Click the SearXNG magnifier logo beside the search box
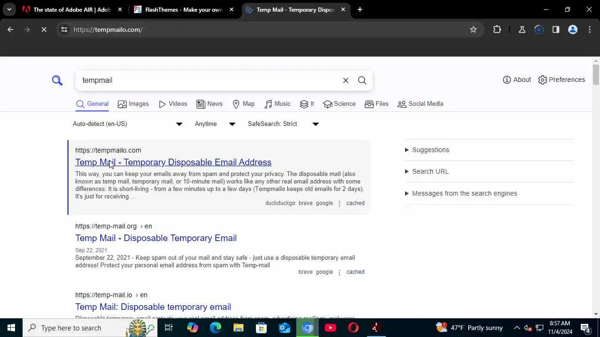Viewport: 600px width, 337px height. pyautogui.click(x=57, y=81)
